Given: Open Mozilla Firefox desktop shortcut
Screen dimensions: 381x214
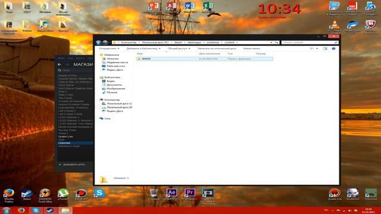Looking at the screenshot, I should 9,195.
